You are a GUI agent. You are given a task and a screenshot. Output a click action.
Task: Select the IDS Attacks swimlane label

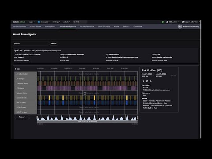26,88
